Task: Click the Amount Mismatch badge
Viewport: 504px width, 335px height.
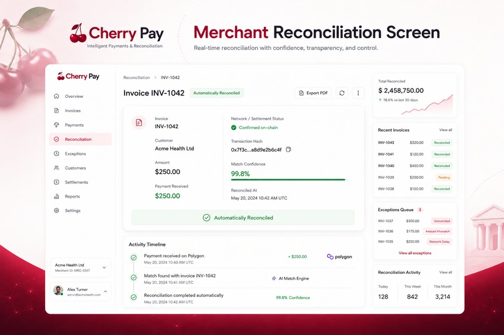Action: pyautogui.click(x=438, y=231)
